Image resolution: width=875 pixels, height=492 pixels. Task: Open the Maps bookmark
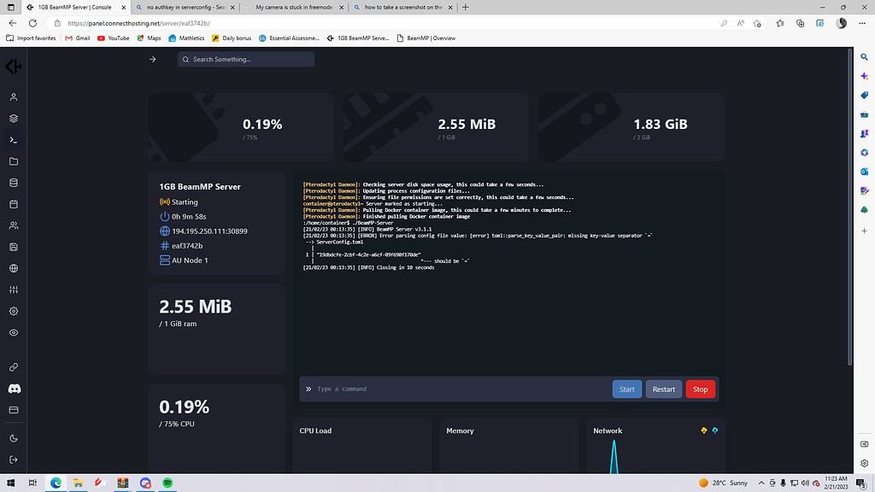[149, 38]
